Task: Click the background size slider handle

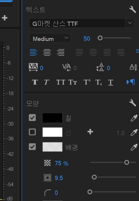Action: click(x=94, y=177)
